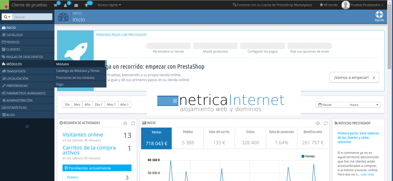Open Carritos de la compra activos link
Image resolution: width=393 pixels, height=181 pixels.
tap(89, 150)
